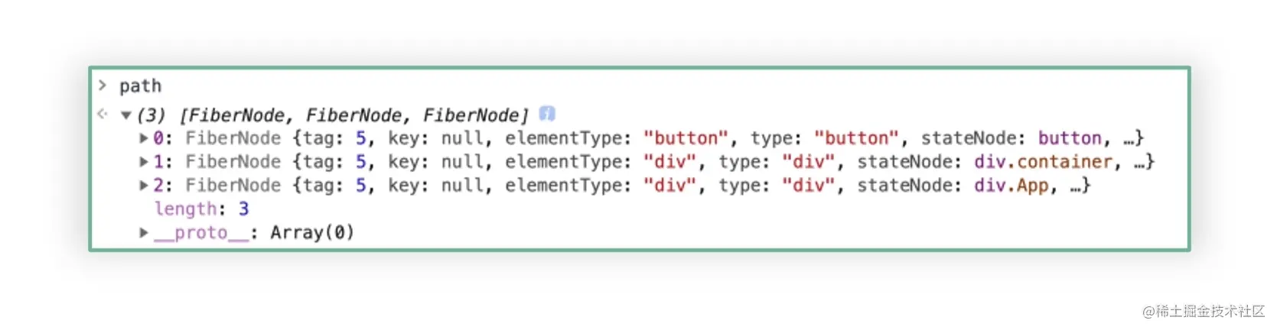This screenshot has height=330, width=1277.
Task: Expand FiberNode entry at index 1
Action: coord(143,162)
